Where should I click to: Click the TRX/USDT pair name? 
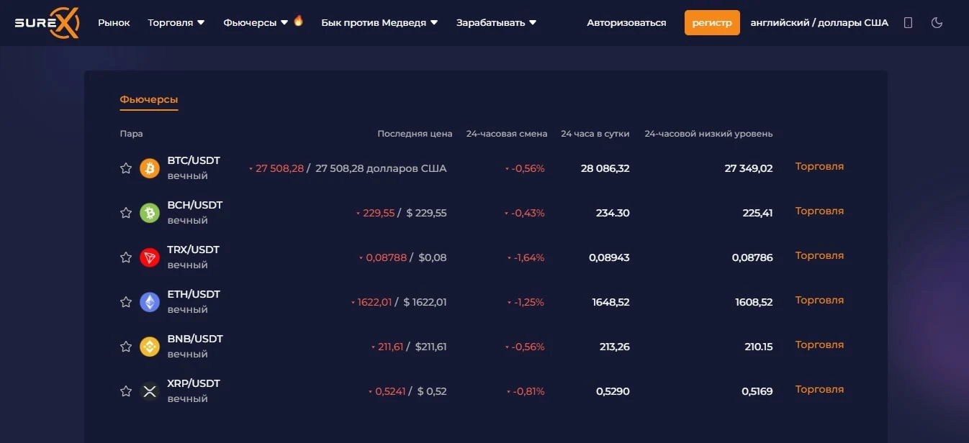click(x=194, y=250)
